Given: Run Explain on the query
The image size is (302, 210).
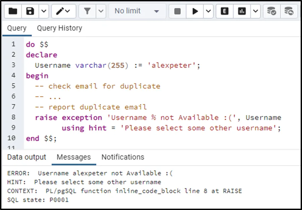Looking at the screenshot, I should pos(224,11).
